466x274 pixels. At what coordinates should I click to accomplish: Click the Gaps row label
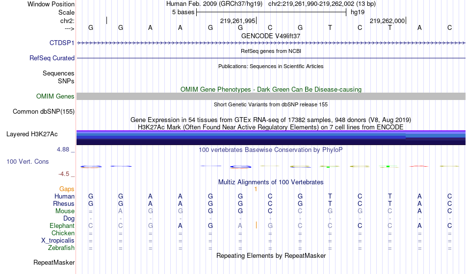pos(67,189)
